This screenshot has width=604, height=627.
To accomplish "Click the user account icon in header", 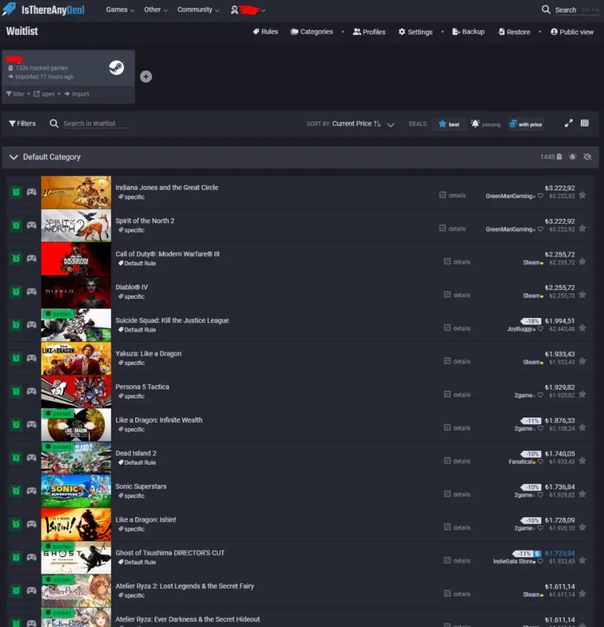I will (x=234, y=10).
